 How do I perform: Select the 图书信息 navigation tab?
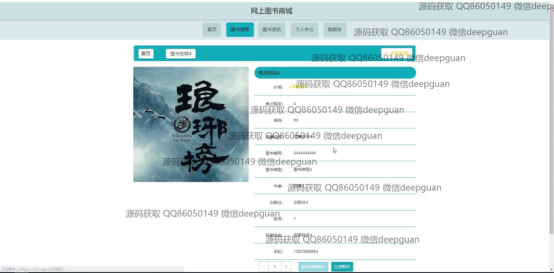240,30
